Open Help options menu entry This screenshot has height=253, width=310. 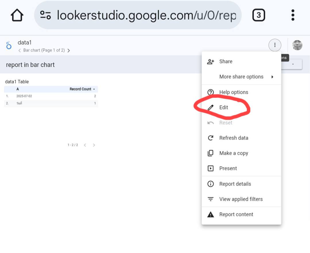233,92
